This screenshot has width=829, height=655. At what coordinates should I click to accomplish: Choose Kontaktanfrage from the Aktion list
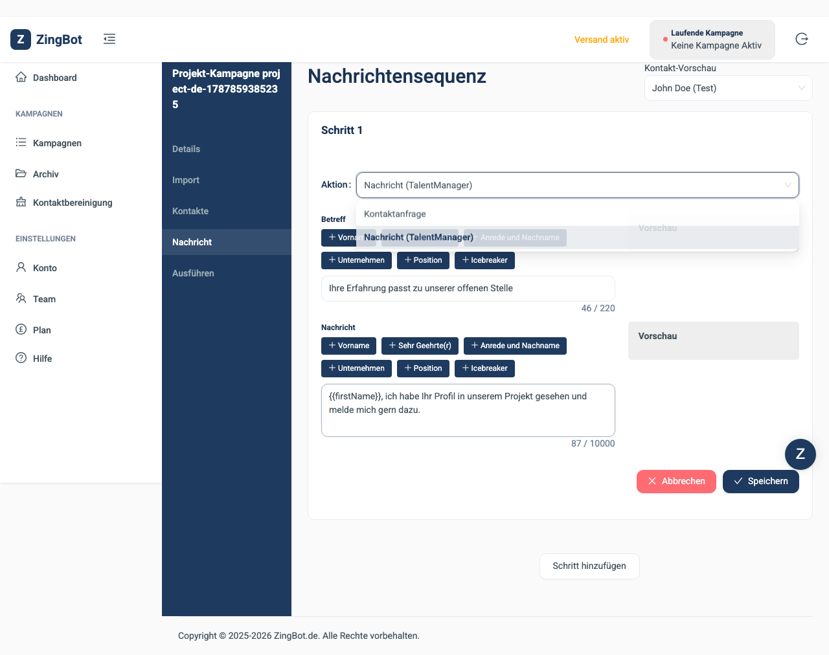click(578, 214)
